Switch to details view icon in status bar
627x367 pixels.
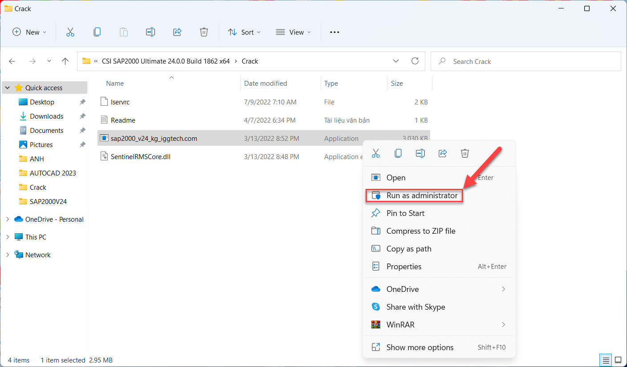pos(606,359)
